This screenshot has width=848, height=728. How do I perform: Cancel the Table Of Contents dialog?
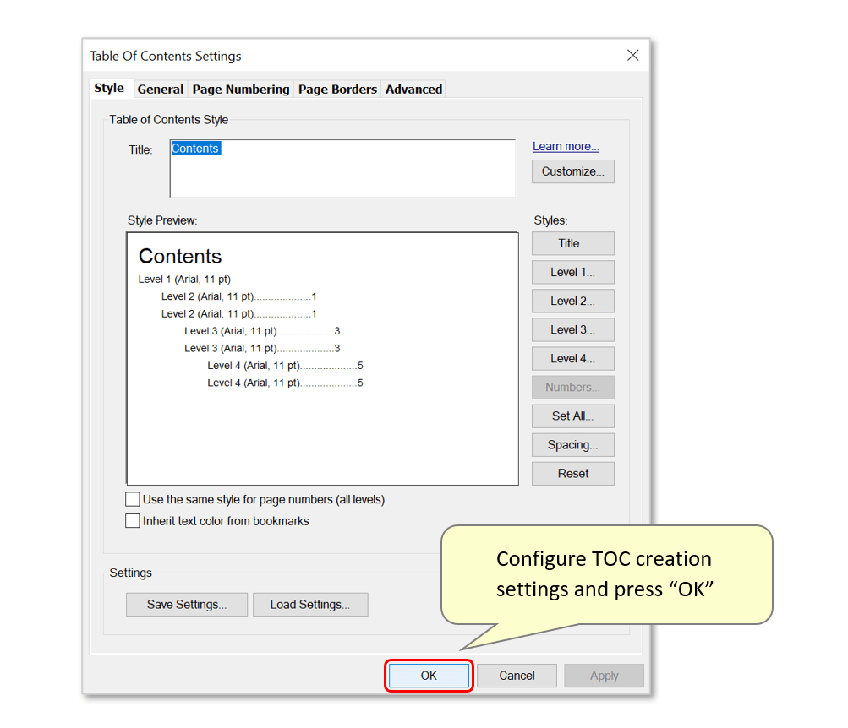517,676
